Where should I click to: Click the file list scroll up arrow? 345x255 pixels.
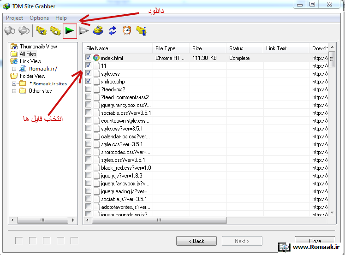[x=332, y=47]
